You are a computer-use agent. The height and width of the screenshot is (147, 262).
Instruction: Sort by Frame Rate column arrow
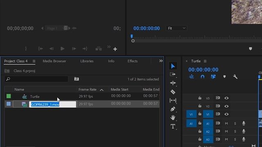pos(102,90)
